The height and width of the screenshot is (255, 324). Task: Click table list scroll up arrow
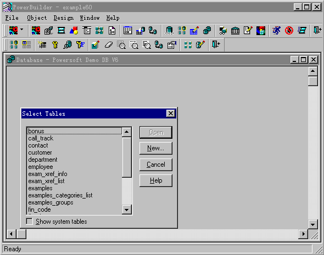126,132
